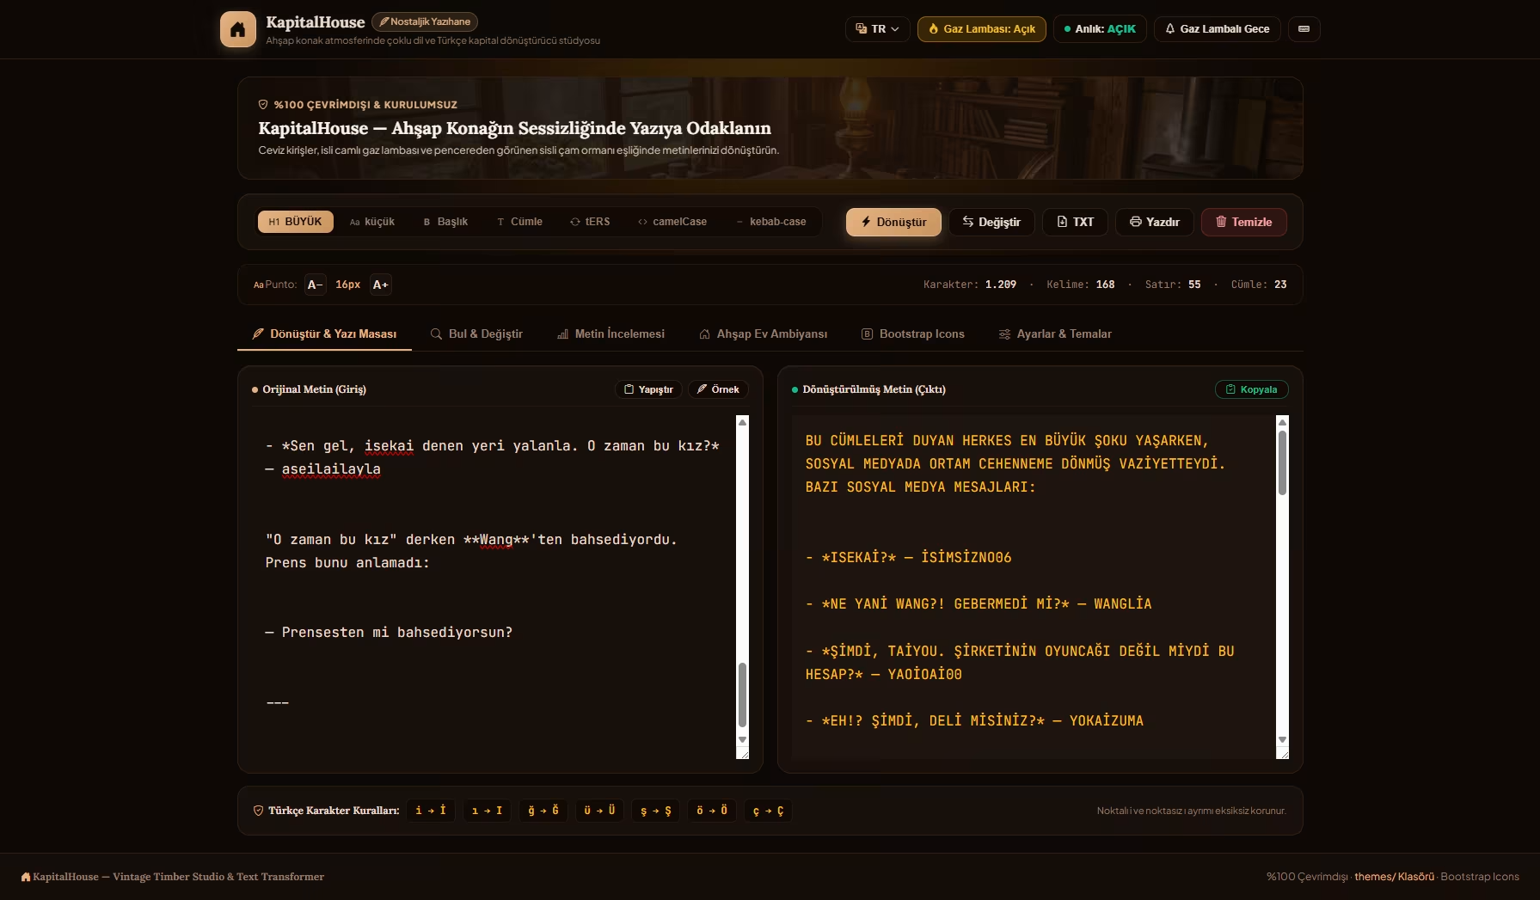The image size is (1540, 900).
Task: Click the Yazdır print button
Action: point(1154,222)
